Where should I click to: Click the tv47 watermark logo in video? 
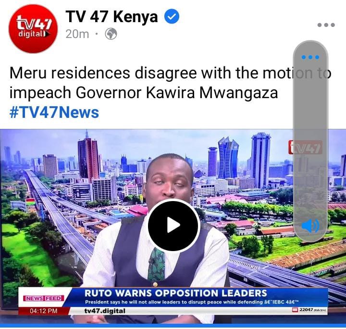306,147
